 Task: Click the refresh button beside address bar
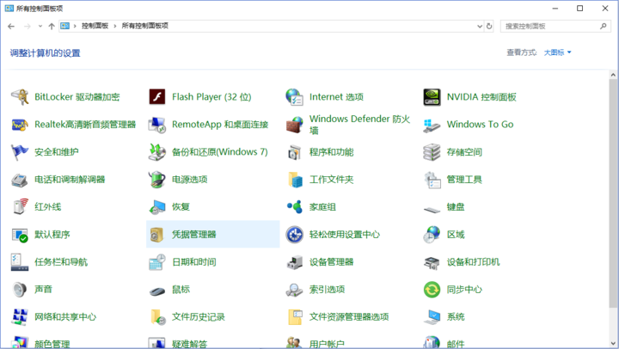click(489, 26)
